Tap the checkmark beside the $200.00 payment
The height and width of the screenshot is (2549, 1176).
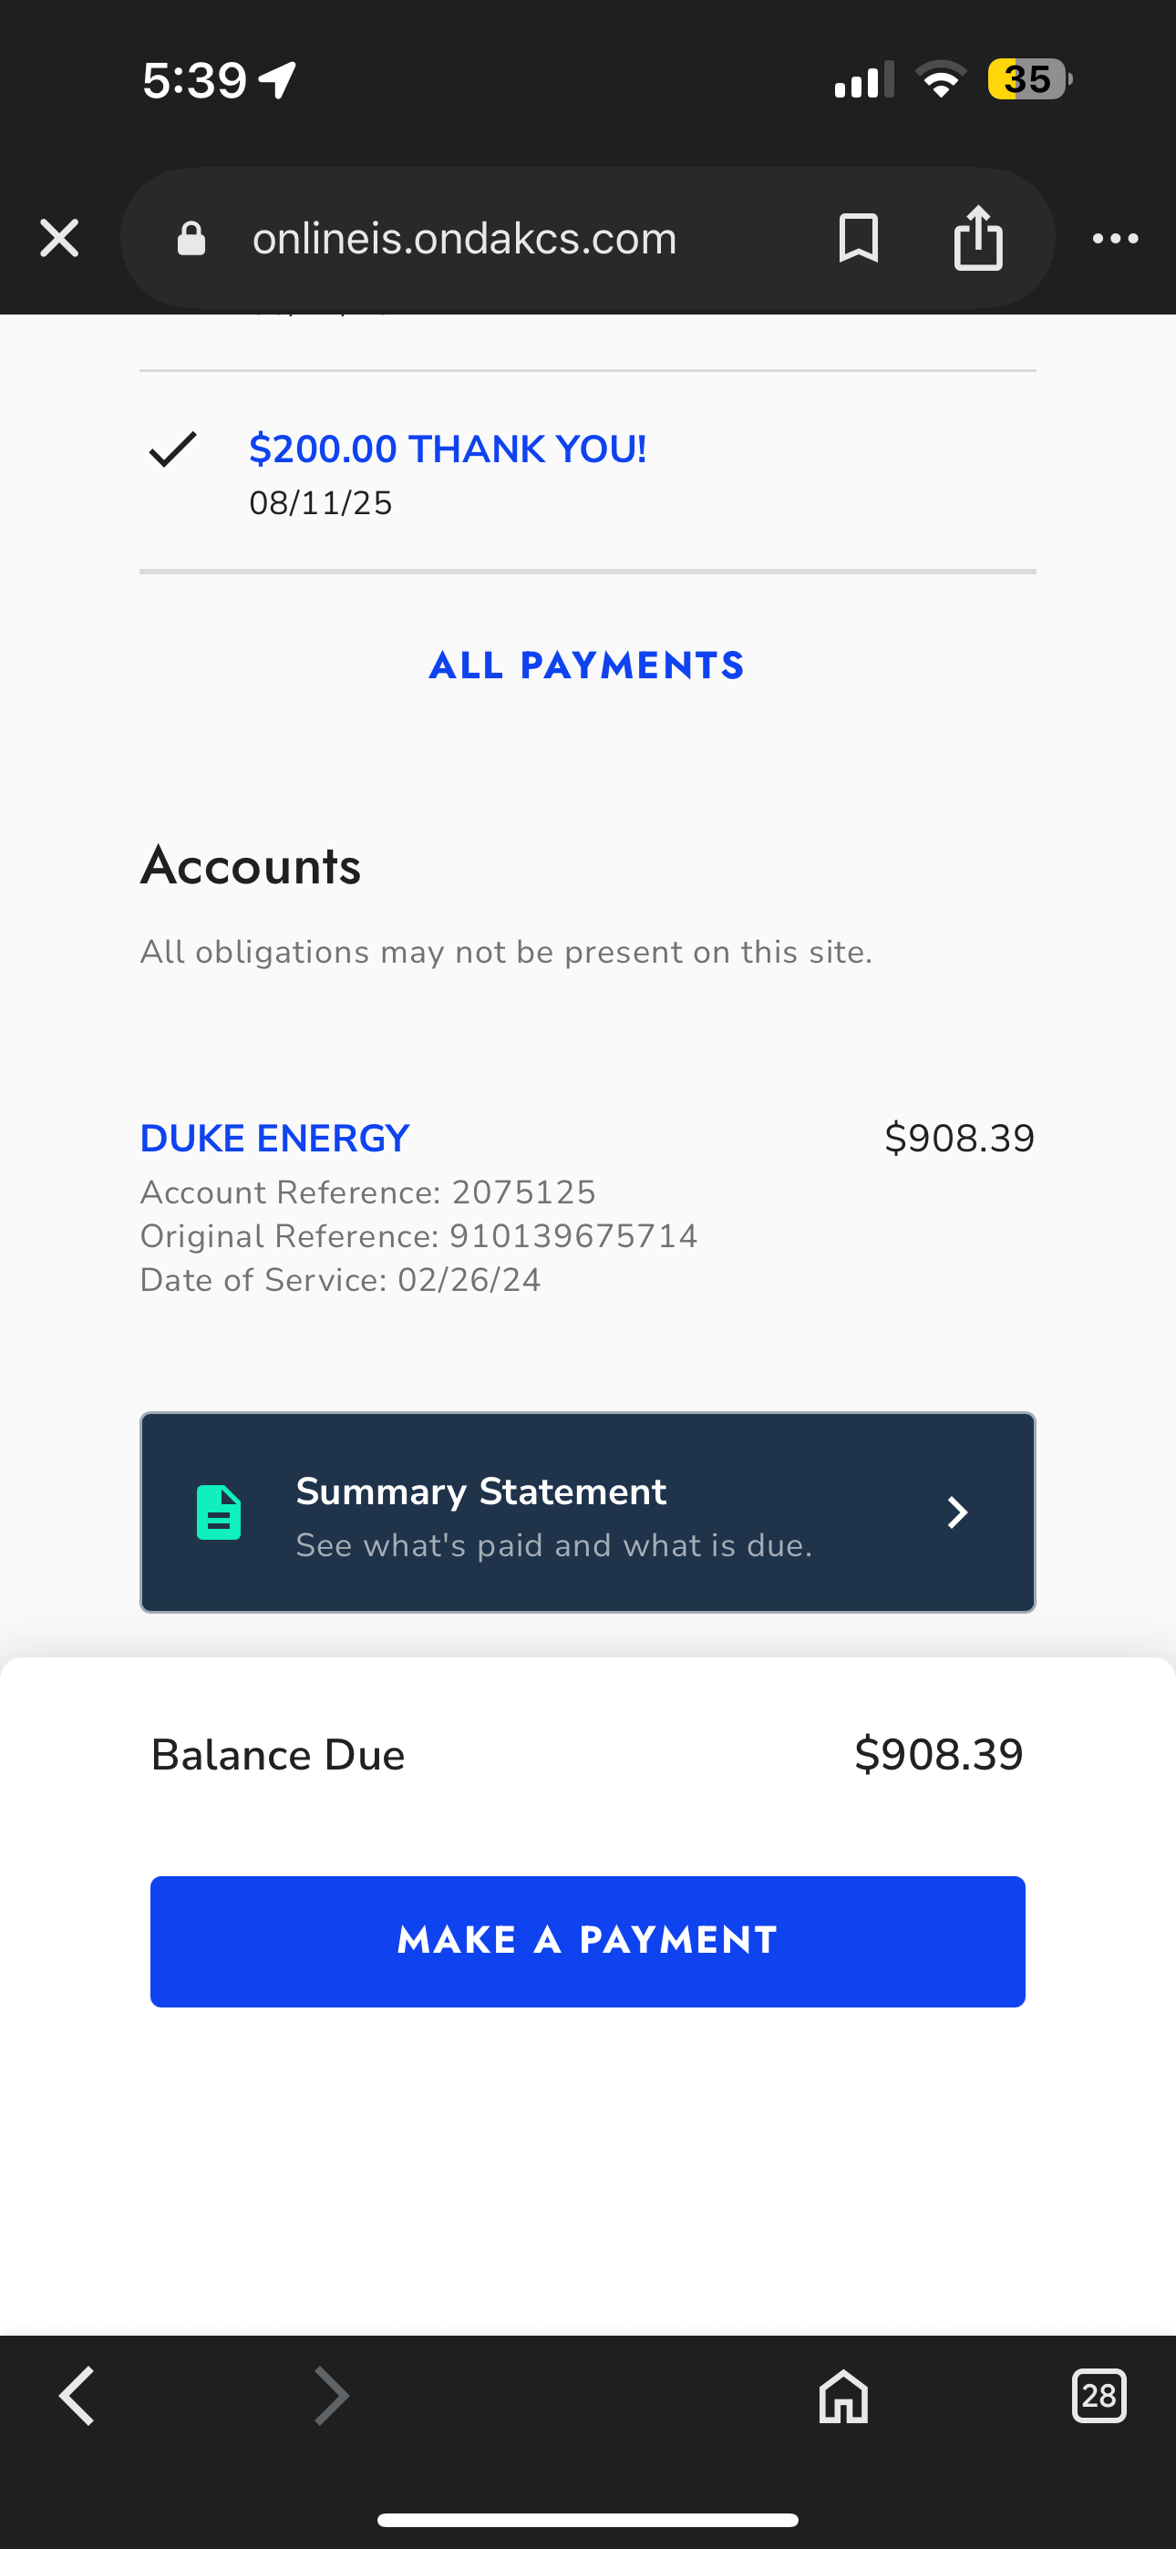click(173, 449)
